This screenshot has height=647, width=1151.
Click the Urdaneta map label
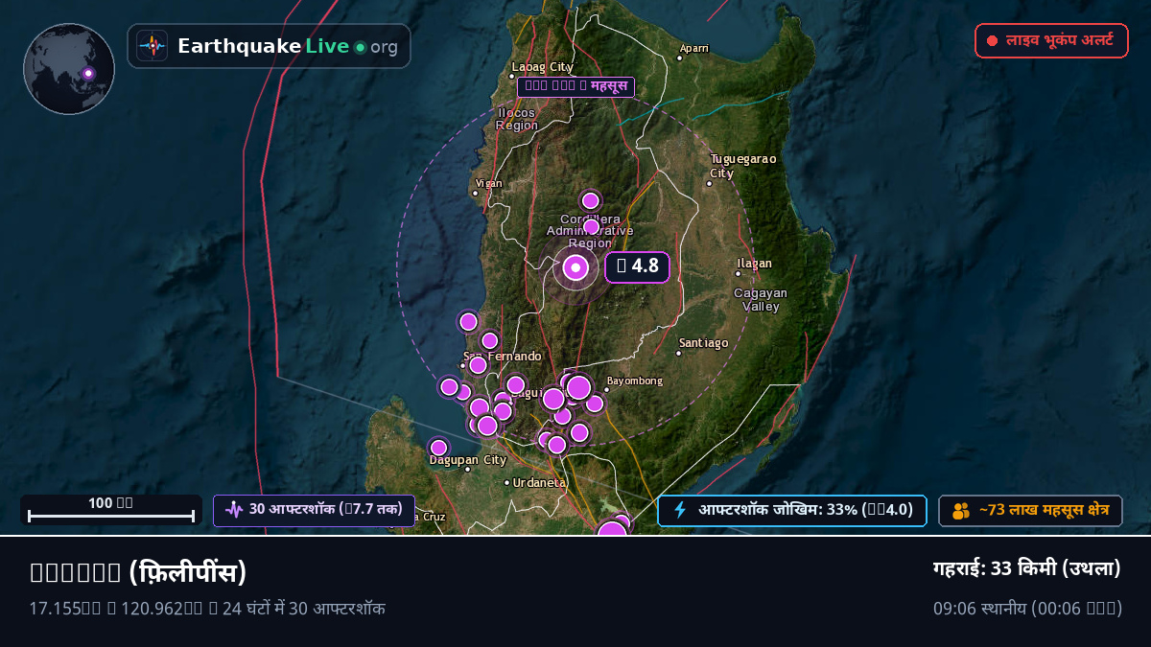click(540, 482)
